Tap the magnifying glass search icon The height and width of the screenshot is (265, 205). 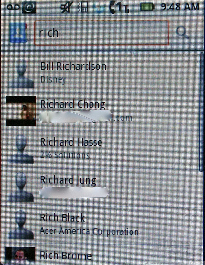coord(182,32)
